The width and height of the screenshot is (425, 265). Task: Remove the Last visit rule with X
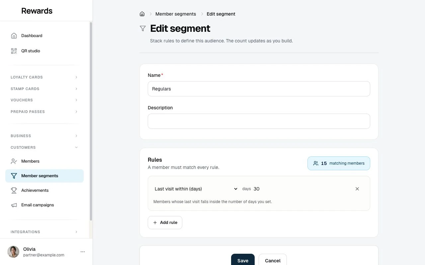pos(357,189)
